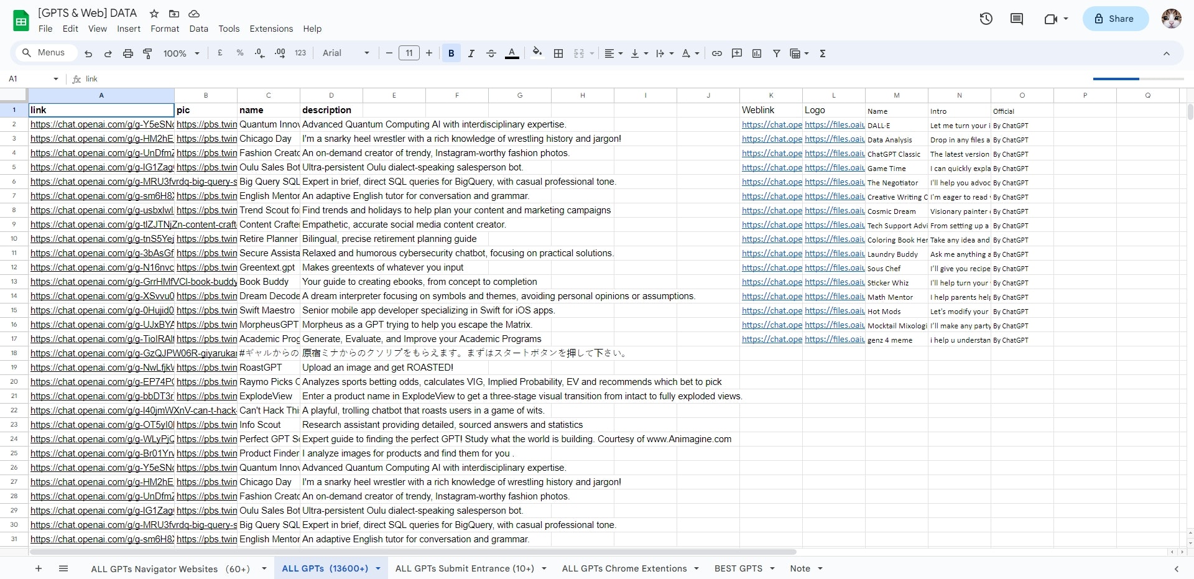1194x579 pixels.
Task: Toggle bold formatting
Action: (451, 53)
